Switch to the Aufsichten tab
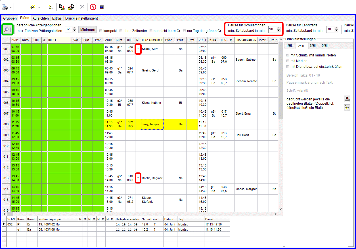356x249 pixels. [x=41, y=18]
